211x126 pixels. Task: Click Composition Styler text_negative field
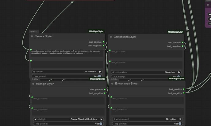146,65
